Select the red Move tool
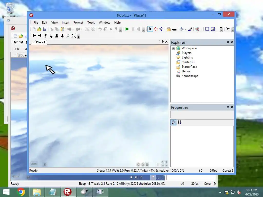The image size is (263, 197). click(156, 29)
